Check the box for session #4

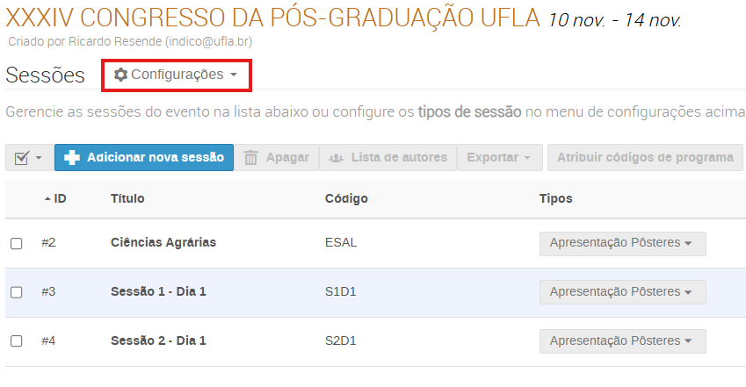point(17,340)
